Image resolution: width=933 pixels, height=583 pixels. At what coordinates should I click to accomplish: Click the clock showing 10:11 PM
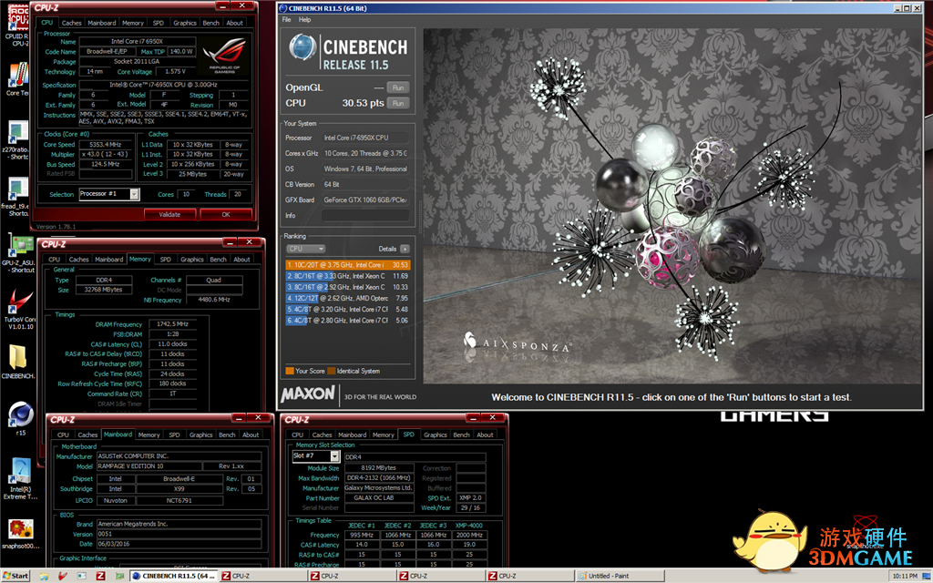pyautogui.click(x=905, y=576)
